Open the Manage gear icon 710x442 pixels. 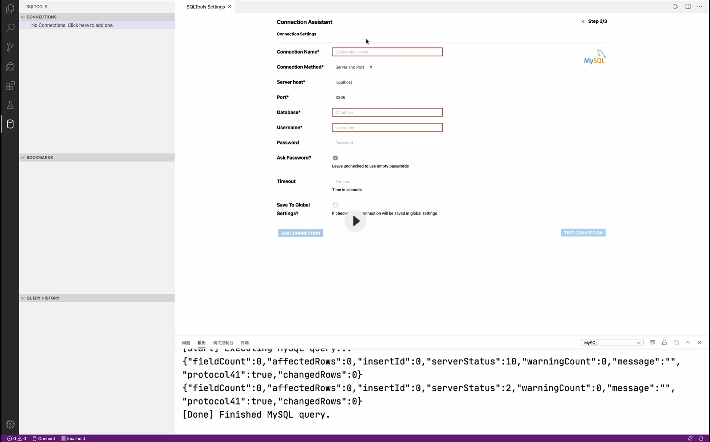pos(10,424)
